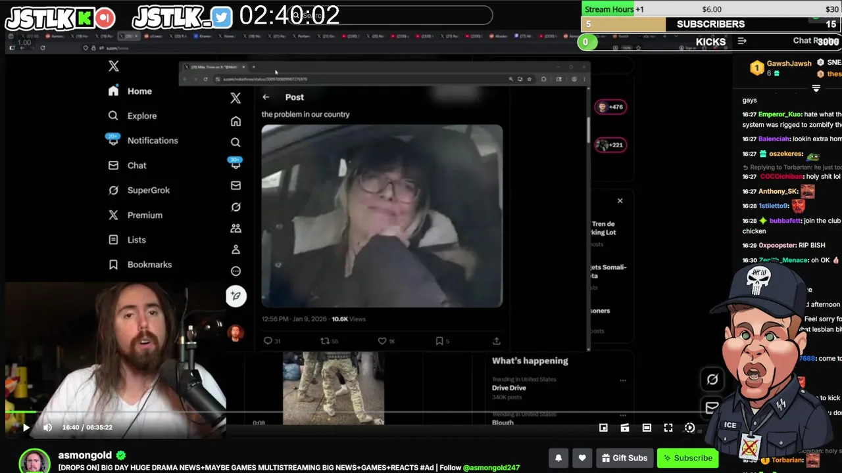Open chatter Emperor_Kuo's username
This screenshot has height=473, width=842.
pyautogui.click(x=781, y=114)
